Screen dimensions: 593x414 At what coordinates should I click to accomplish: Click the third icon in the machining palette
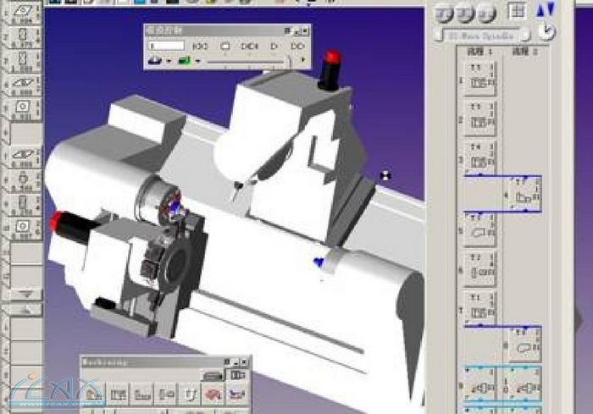pos(142,394)
